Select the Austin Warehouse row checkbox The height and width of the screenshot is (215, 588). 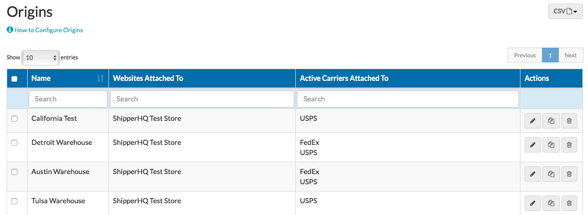tap(14, 171)
